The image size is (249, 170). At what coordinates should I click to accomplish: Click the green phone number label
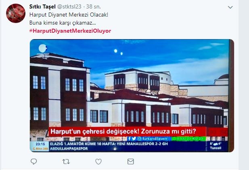(188, 139)
